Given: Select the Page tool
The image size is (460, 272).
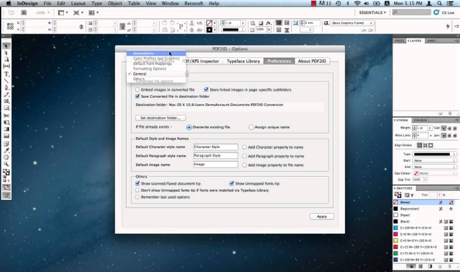Looking at the screenshot, I should tap(6, 60).
